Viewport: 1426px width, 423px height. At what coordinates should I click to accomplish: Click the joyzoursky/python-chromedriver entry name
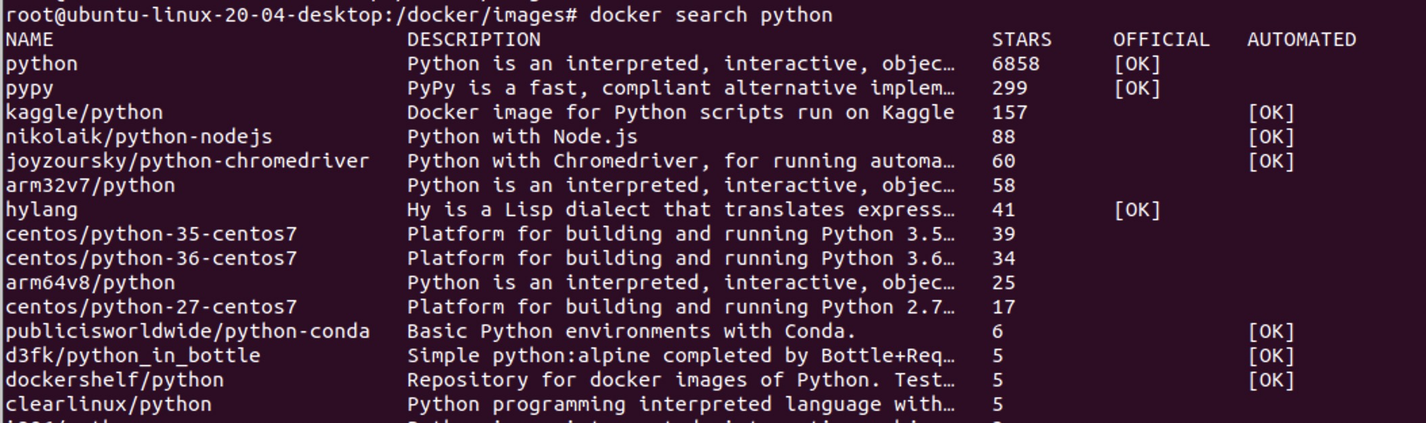187,161
